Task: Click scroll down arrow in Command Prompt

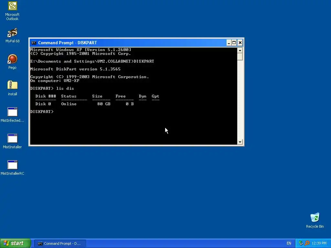Action: [x=240, y=142]
